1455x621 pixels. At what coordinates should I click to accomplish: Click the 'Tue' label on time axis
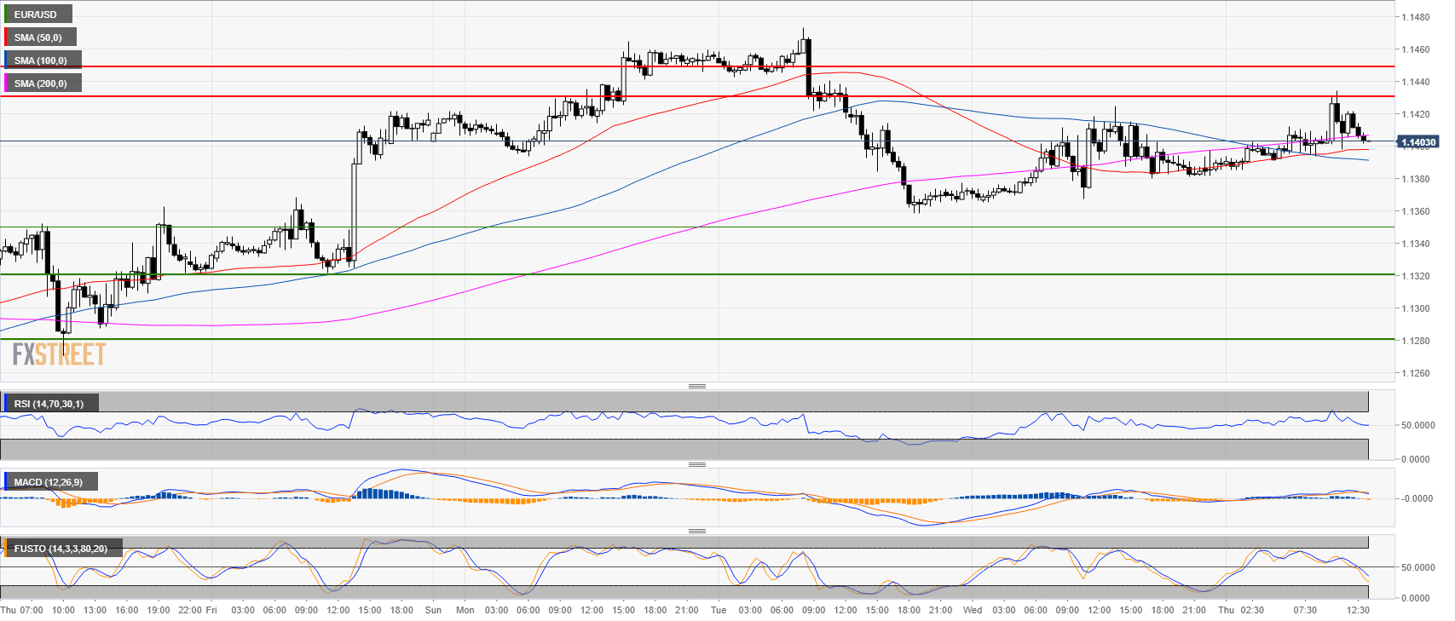pos(719,610)
